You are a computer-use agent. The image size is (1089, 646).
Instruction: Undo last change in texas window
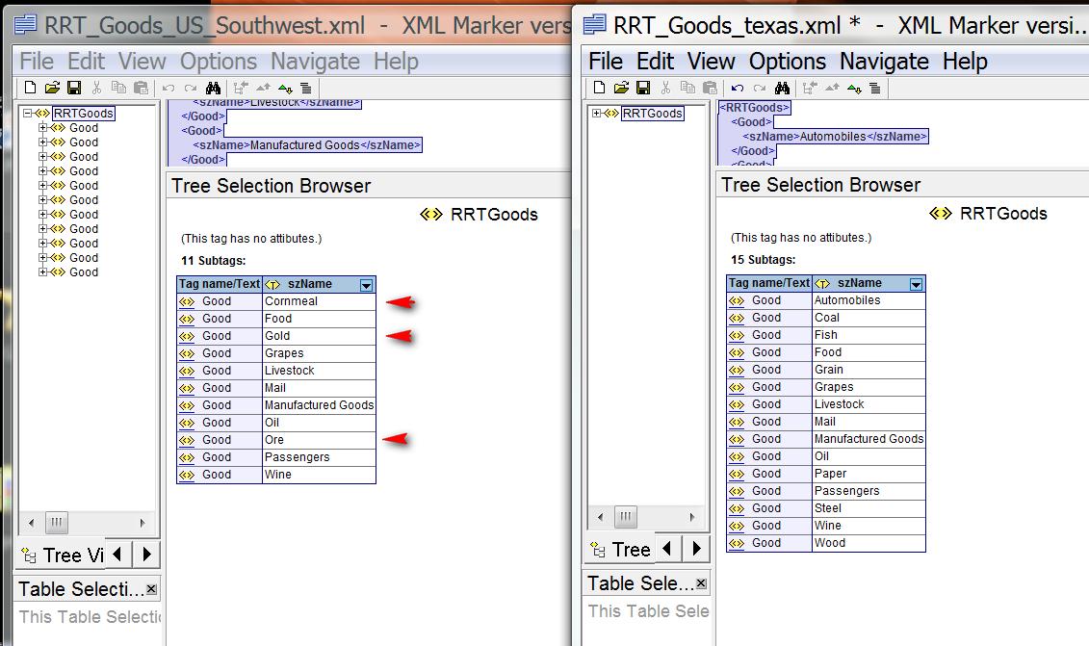[x=738, y=89]
